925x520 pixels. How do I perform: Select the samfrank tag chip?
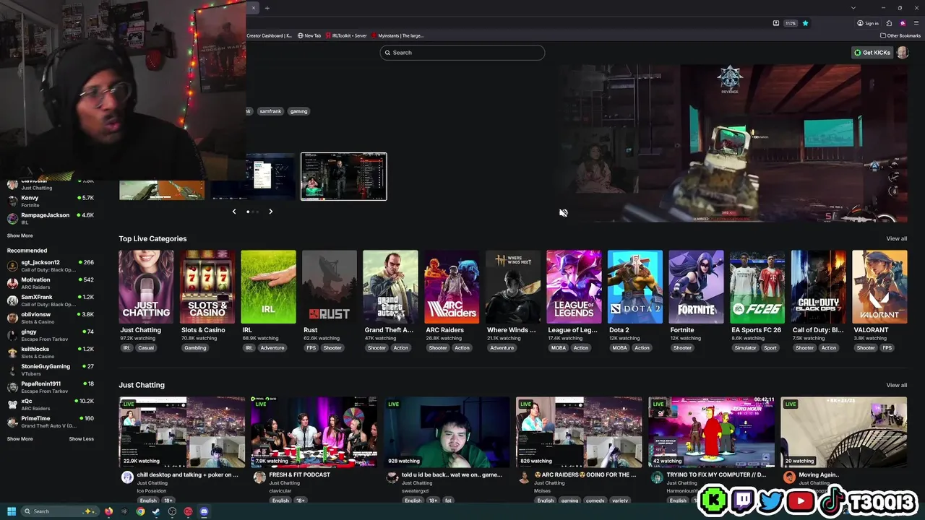pyautogui.click(x=270, y=111)
